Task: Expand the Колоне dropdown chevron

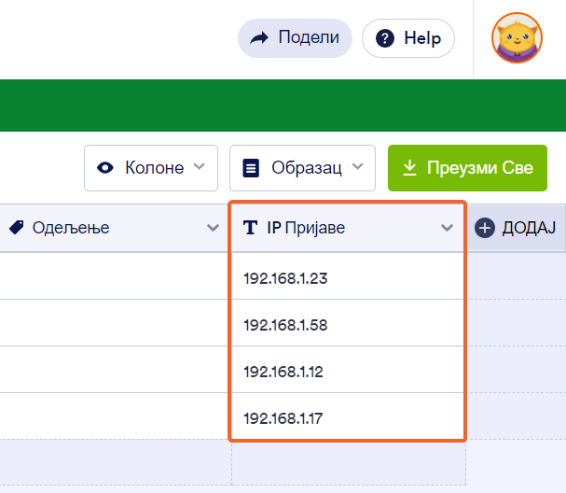Action: click(199, 168)
